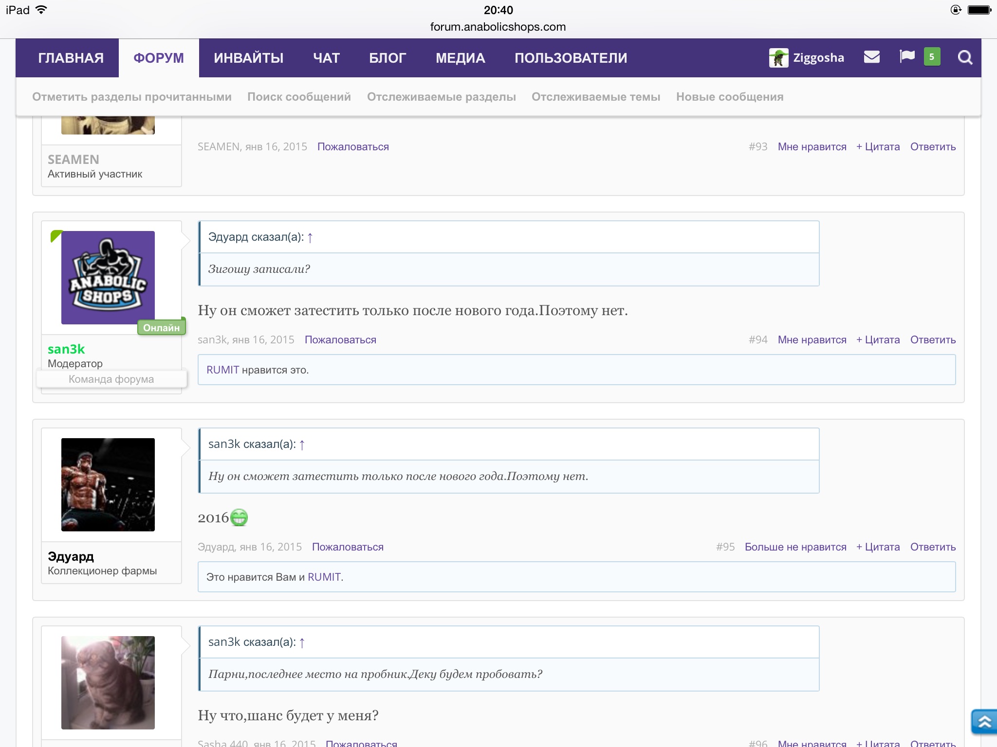Viewport: 997px width, 747px height.
Task: Click the search magnifier icon
Action: pyautogui.click(x=965, y=58)
